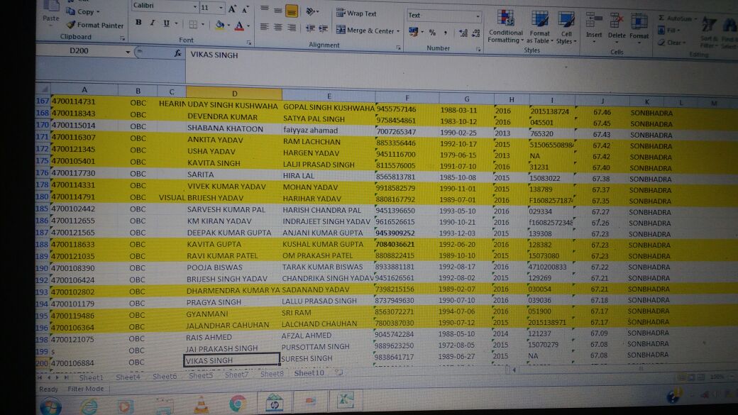The width and height of the screenshot is (738, 415).
Task: Open Font dialog launcher
Action: (x=249, y=43)
